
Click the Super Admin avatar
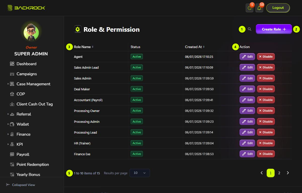31,33
